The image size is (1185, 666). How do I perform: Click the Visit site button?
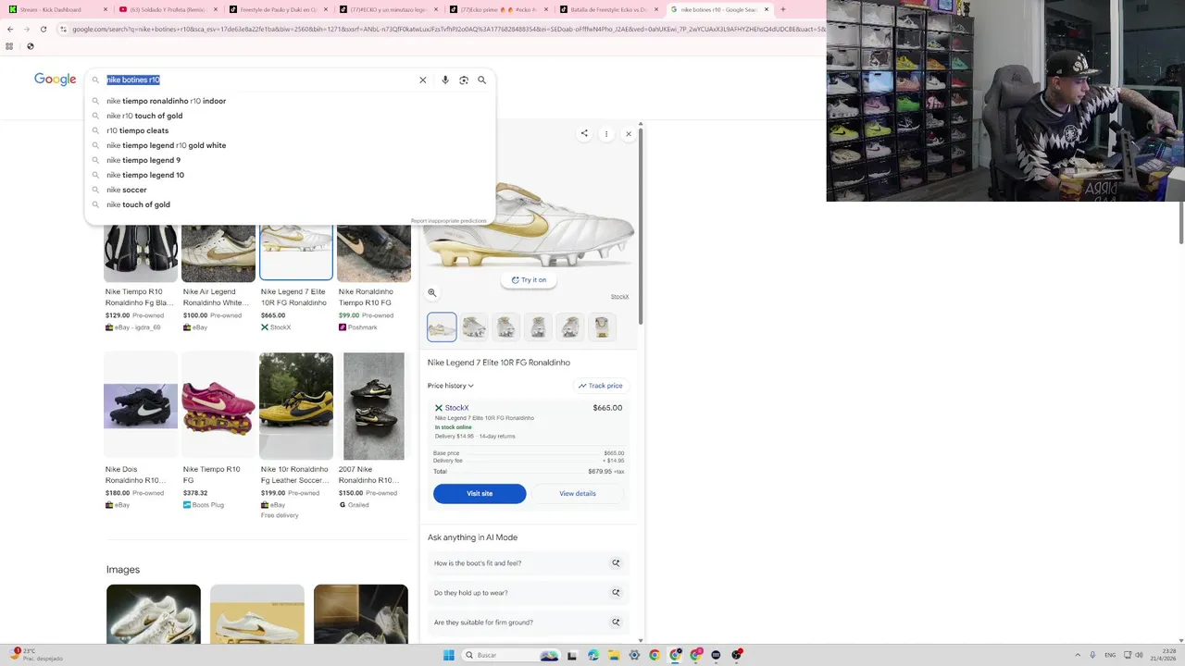(x=480, y=493)
